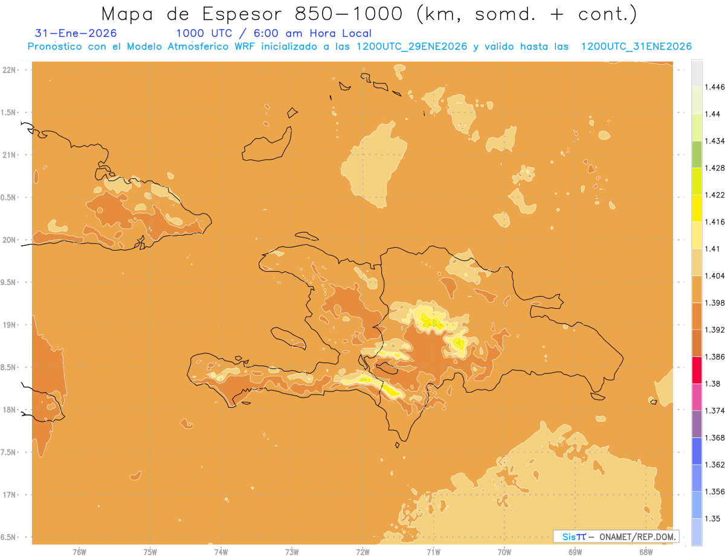Click the '76W' longitude label

[x=79, y=552]
